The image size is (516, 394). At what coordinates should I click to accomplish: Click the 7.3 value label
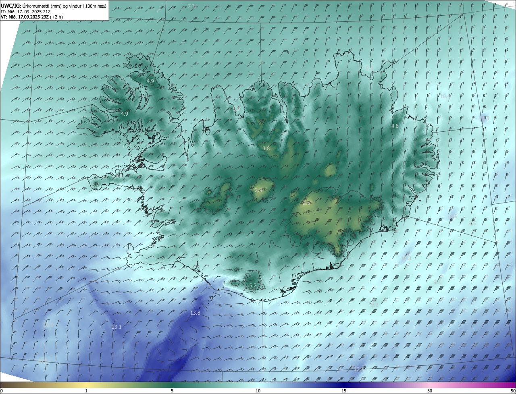pos(191,6)
